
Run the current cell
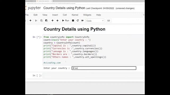pos(66,21)
